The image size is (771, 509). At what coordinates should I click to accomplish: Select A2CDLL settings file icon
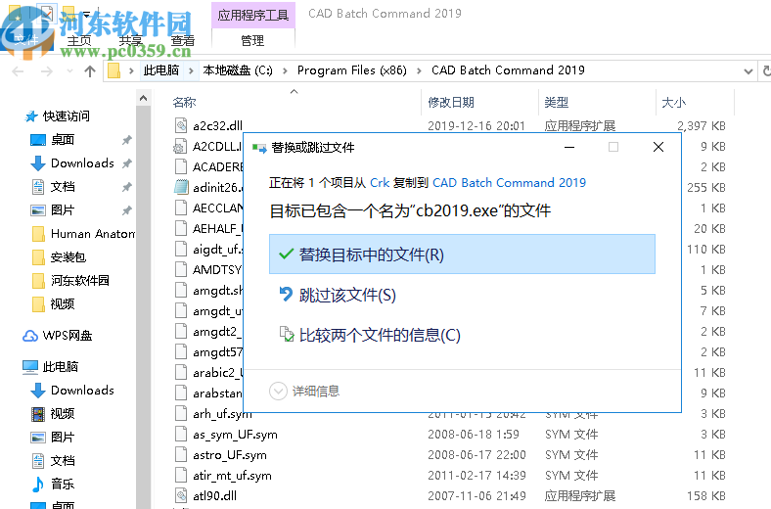[180, 147]
